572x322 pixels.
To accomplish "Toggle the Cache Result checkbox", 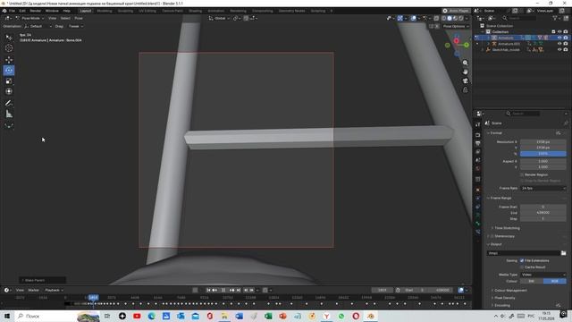I will 522,267.
